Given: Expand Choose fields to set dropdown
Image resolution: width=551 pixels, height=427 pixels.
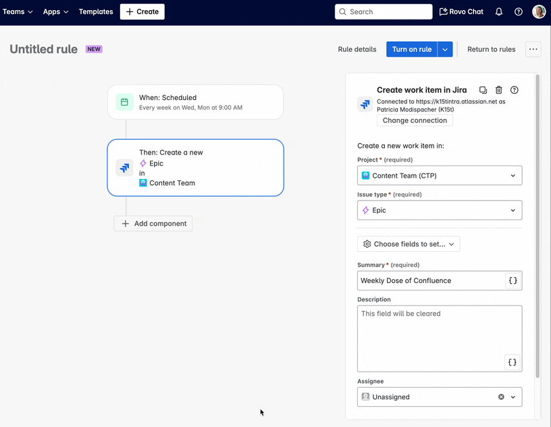Looking at the screenshot, I should (409, 244).
